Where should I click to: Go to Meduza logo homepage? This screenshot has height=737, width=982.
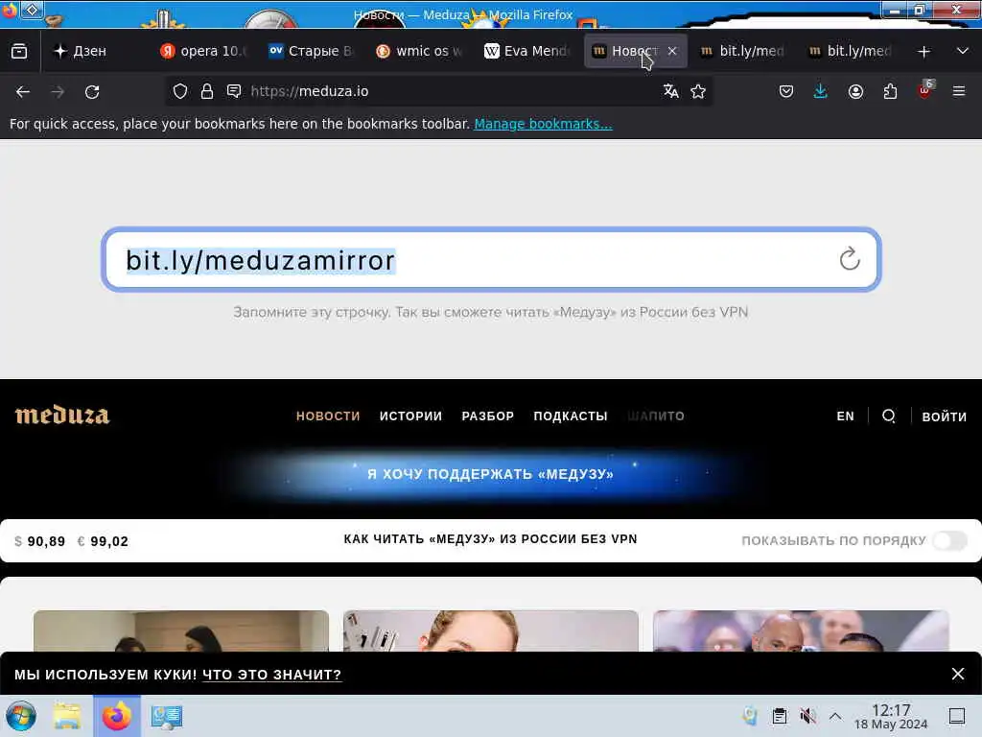click(x=62, y=415)
